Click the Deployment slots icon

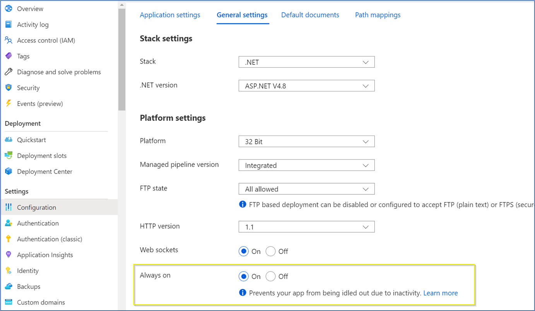click(9, 156)
